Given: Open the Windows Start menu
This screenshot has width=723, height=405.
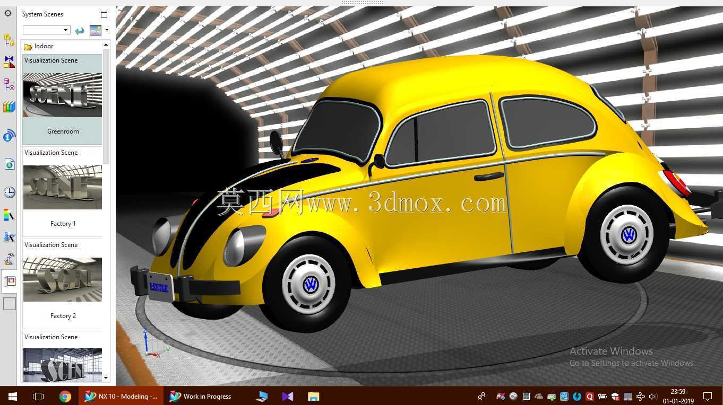Looking at the screenshot, I should (x=13, y=396).
